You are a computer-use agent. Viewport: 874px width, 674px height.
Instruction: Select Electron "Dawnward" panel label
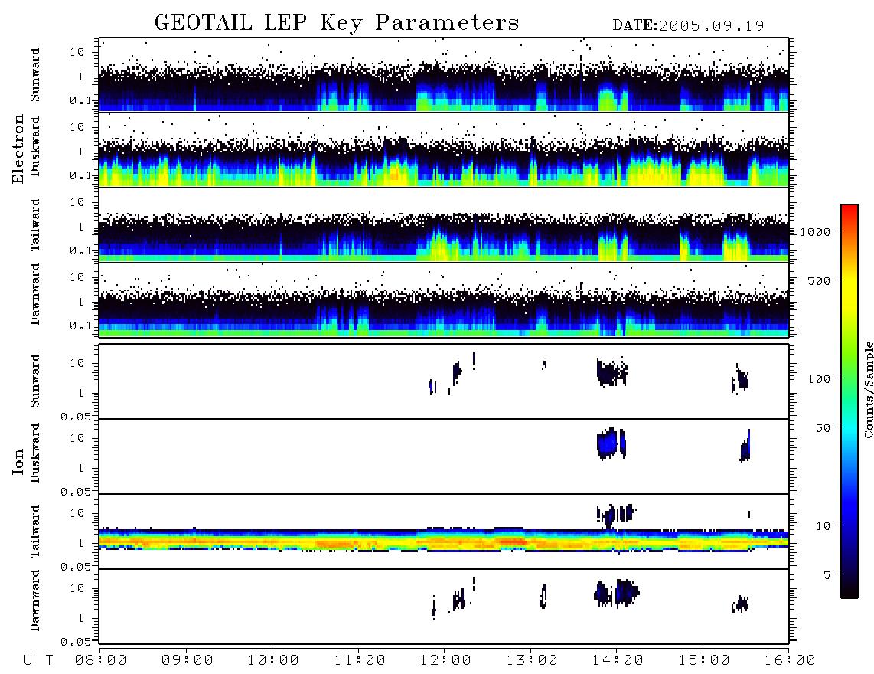(35, 294)
